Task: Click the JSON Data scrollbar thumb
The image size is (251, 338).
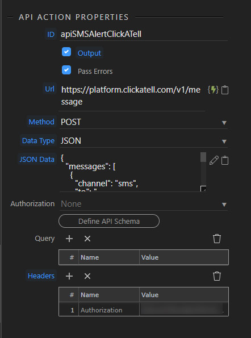Action: pos(203,157)
